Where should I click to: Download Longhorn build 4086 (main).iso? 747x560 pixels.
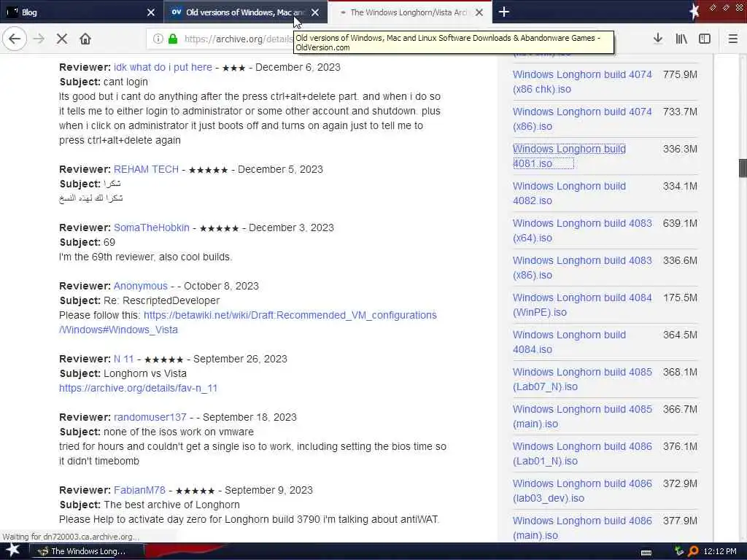tap(582, 528)
